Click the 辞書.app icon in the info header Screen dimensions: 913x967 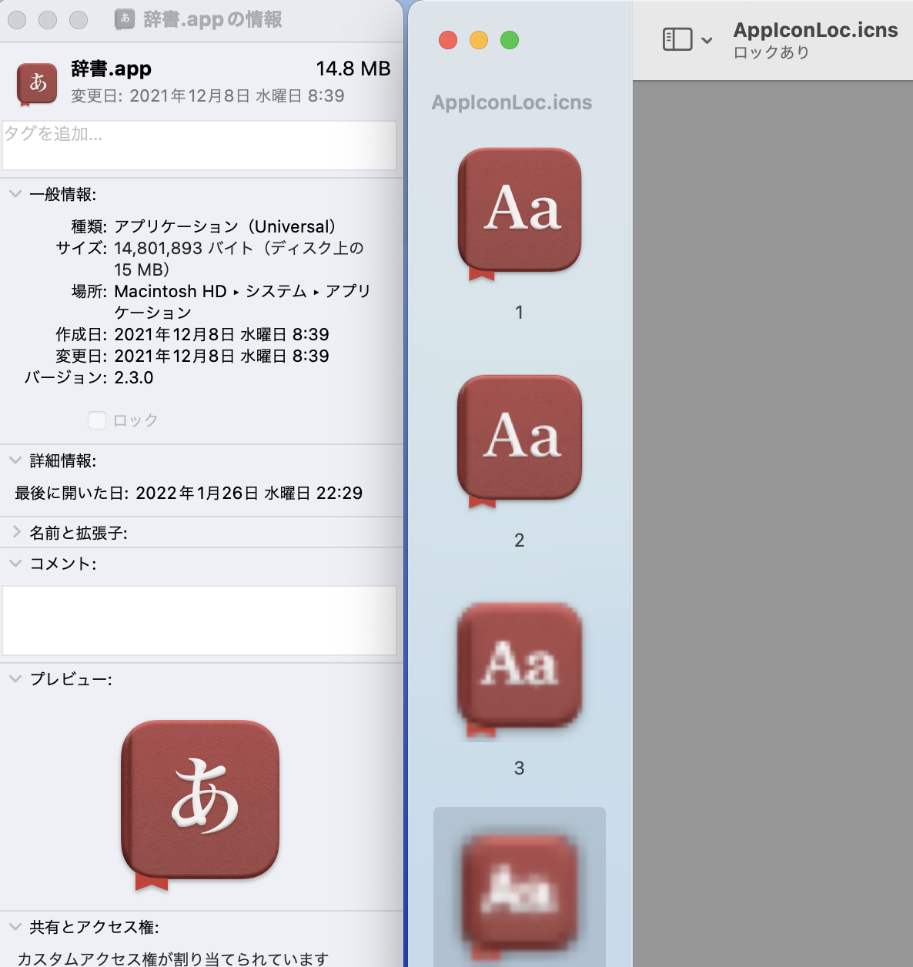[x=37, y=83]
